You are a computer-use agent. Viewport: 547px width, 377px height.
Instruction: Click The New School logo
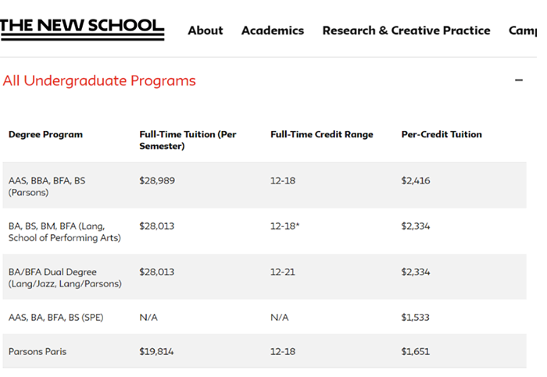[x=82, y=28]
